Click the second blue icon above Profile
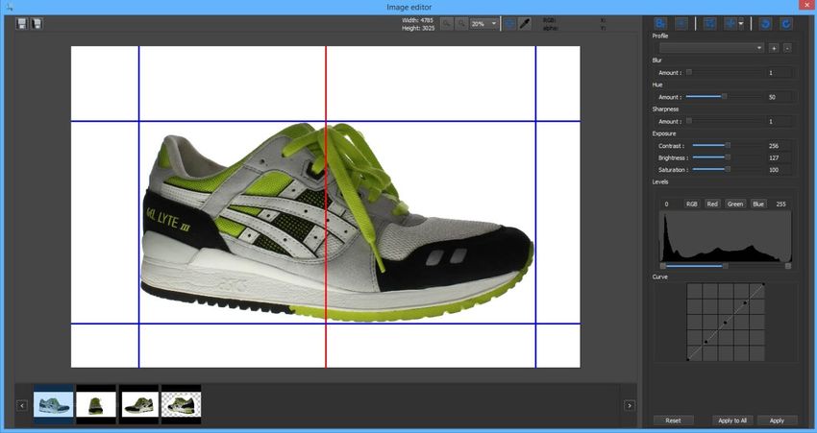817x433 pixels. coord(681,23)
